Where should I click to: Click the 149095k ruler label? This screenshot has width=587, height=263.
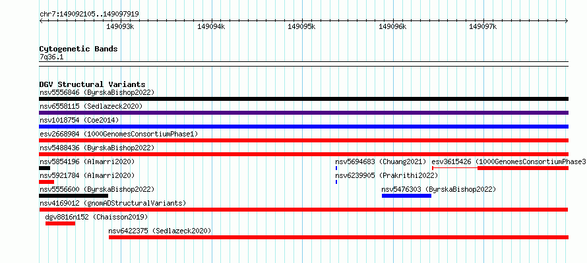tap(301, 26)
